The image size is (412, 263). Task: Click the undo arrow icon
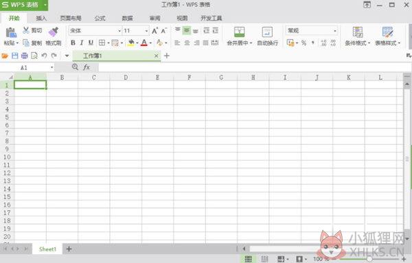tap(44, 56)
